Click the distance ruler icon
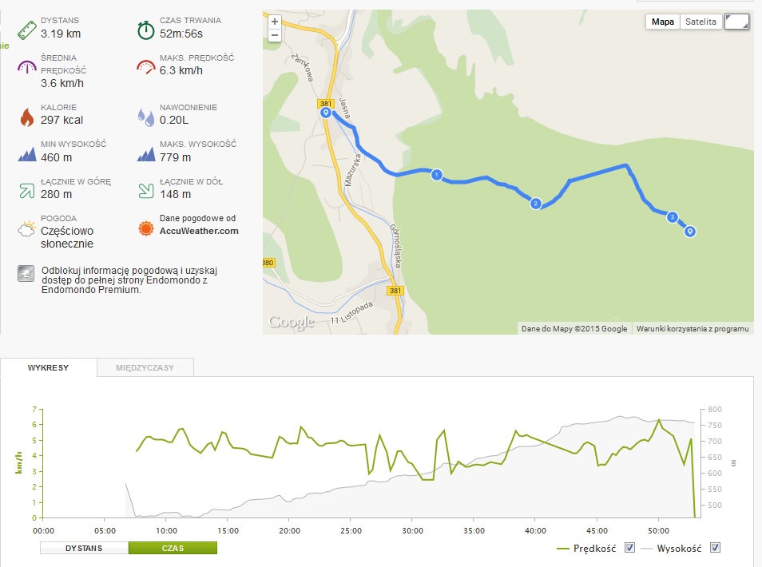The image size is (762, 567). click(x=27, y=30)
